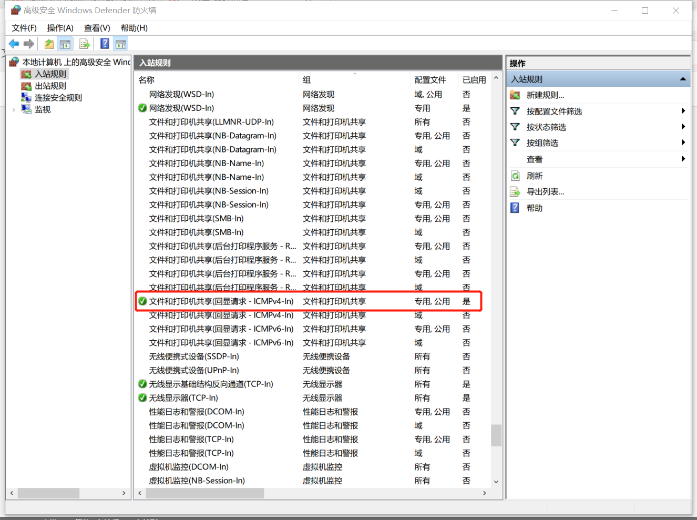Click tree pane scroll right arrow
Screen dimensions: 697x520
tap(124, 493)
